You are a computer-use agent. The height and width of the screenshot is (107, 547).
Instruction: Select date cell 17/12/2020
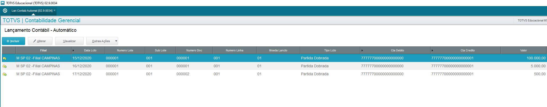[82, 74]
